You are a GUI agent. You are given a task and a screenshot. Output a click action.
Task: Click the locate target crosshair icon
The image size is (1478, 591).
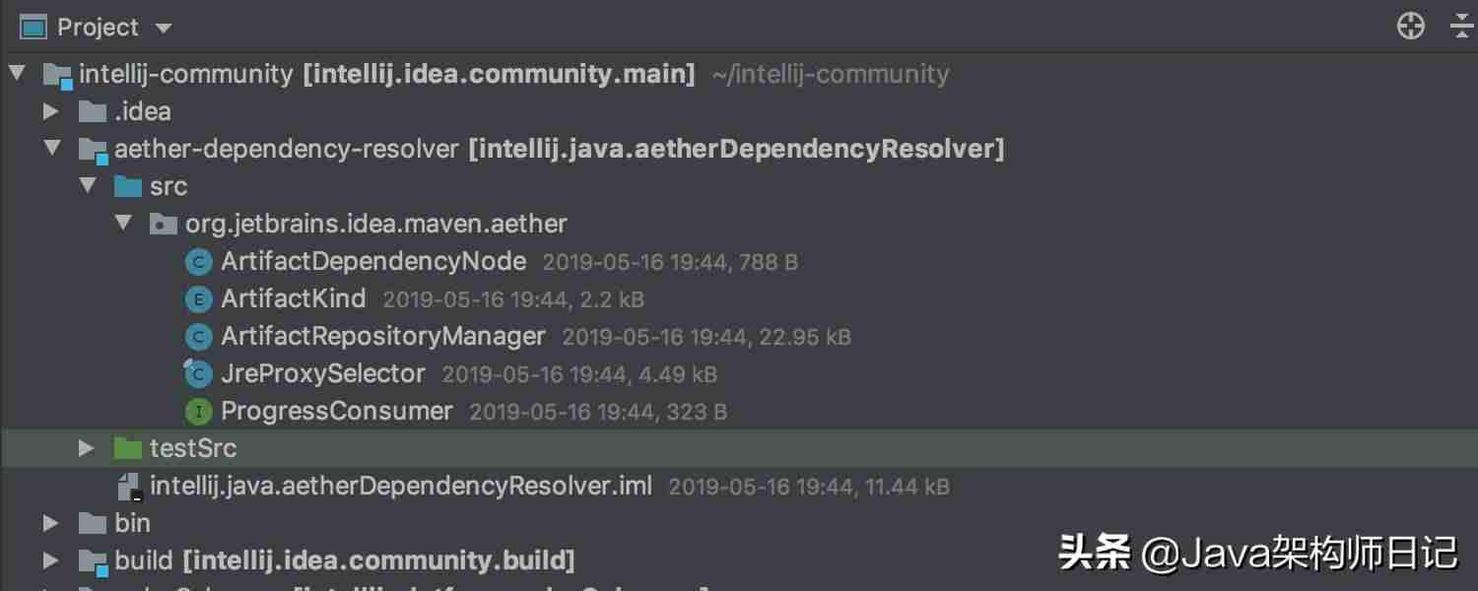1411,27
